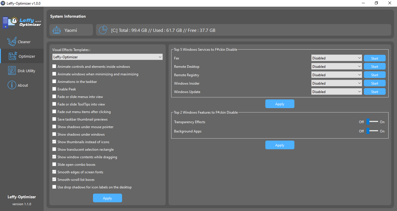Click the Leffy Optimizer logo
397x211 pixels.
[21, 22]
